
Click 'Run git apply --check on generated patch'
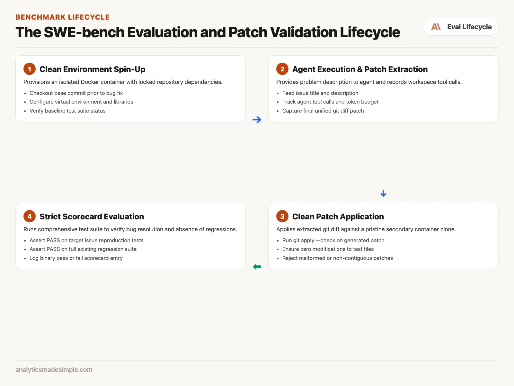click(x=333, y=240)
